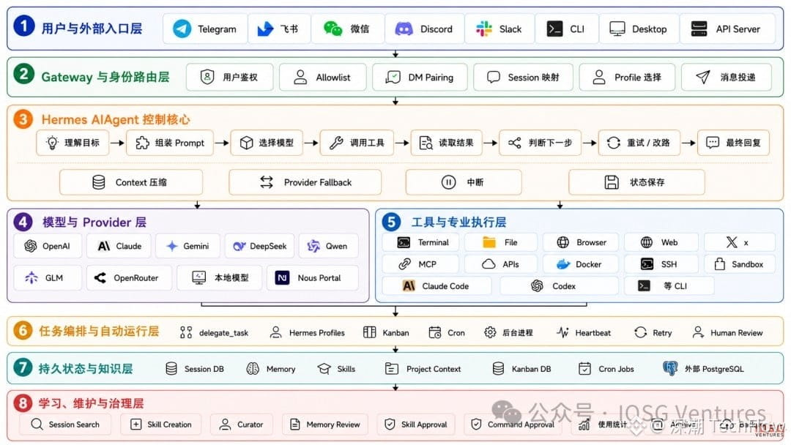Viewport: 791px width, 445px height.
Task: Click the Heartbeat pulse icon
Action: click(562, 332)
